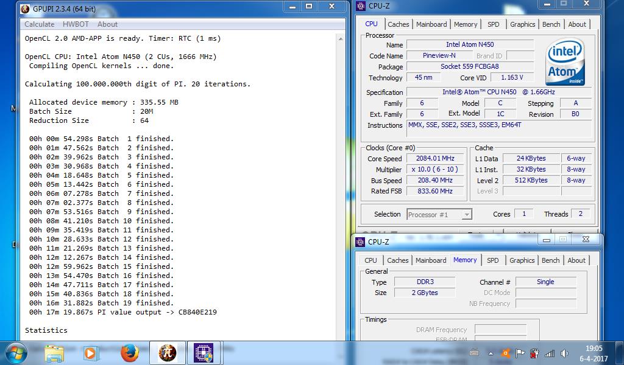Screen dimensions: 624x365
Task: Switch to CPU tab in lower CPU-Z window
Action: [370, 260]
